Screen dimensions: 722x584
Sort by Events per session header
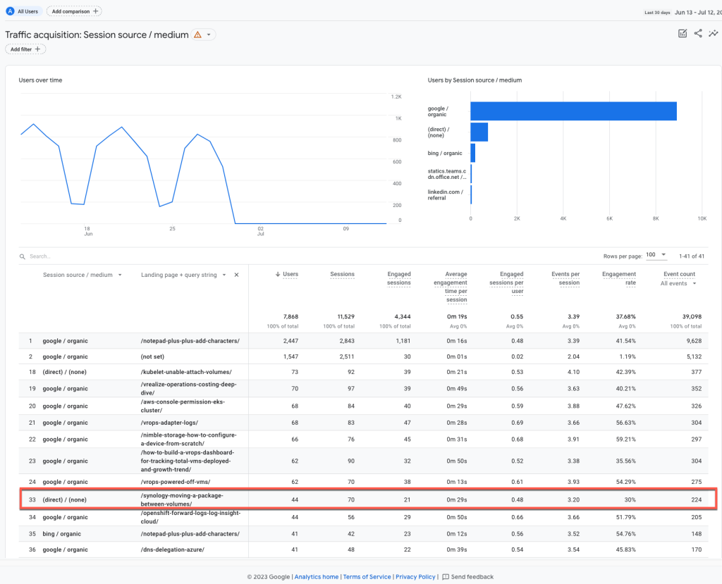tap(565, 278)
